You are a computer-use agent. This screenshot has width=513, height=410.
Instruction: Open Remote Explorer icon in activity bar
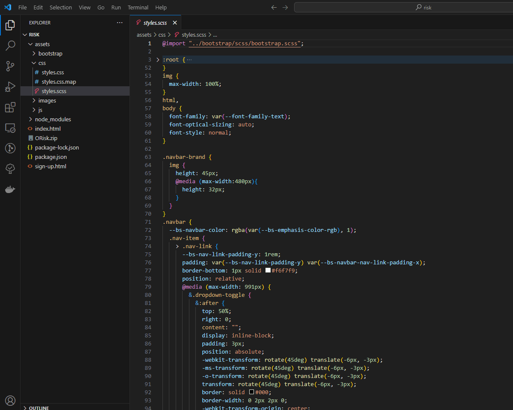click(x=10, y=128)
